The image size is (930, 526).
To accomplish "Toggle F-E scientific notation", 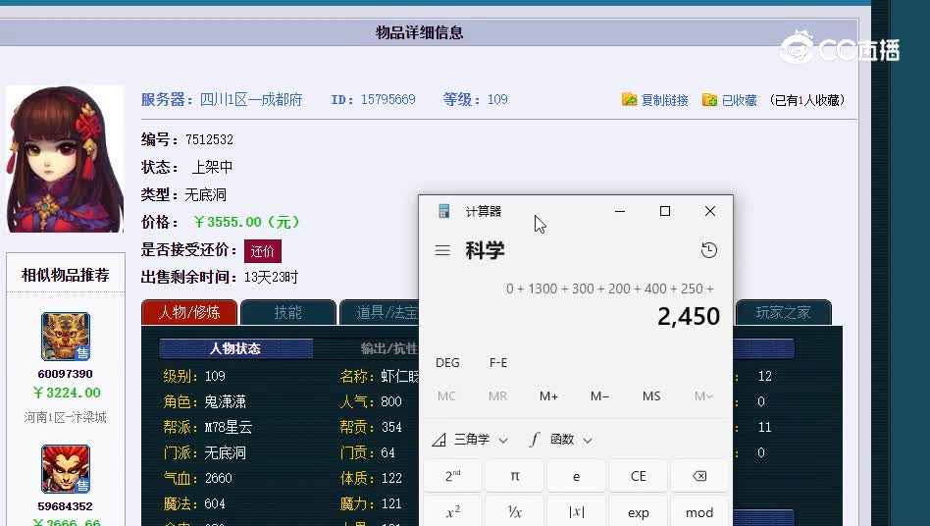I will [498, 362].
